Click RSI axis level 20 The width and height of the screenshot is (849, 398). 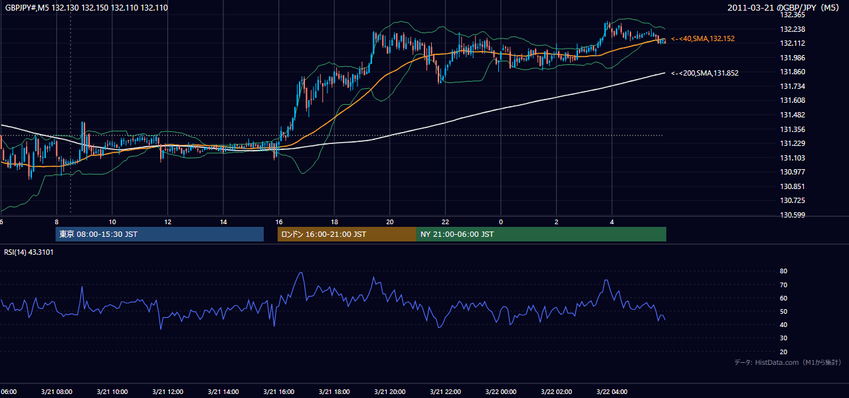click(x=783, y=352)
